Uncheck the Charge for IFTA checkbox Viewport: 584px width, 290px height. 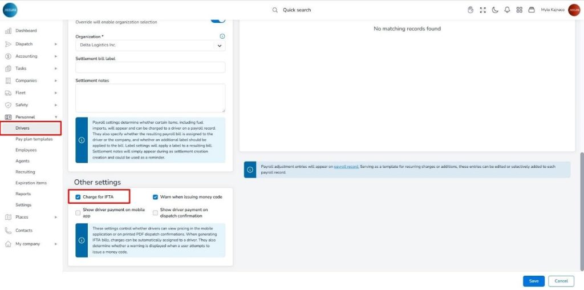(78, 197)
